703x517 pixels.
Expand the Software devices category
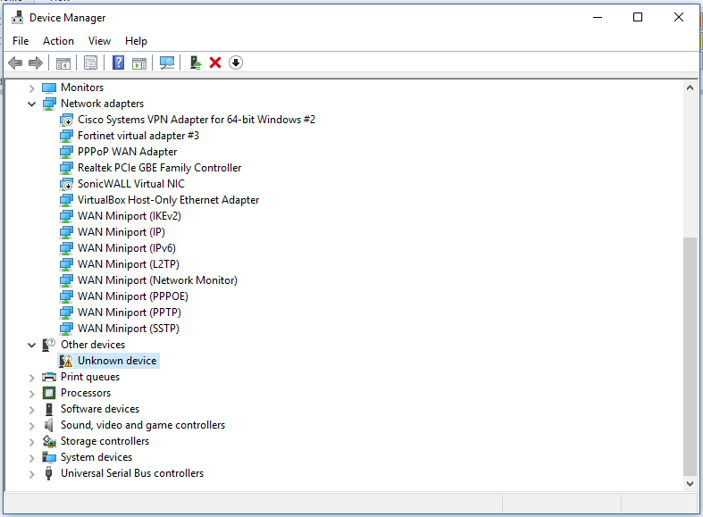(31, 410)
